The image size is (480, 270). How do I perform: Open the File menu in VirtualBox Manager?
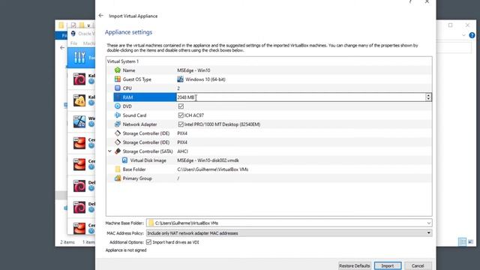point(73,43)
